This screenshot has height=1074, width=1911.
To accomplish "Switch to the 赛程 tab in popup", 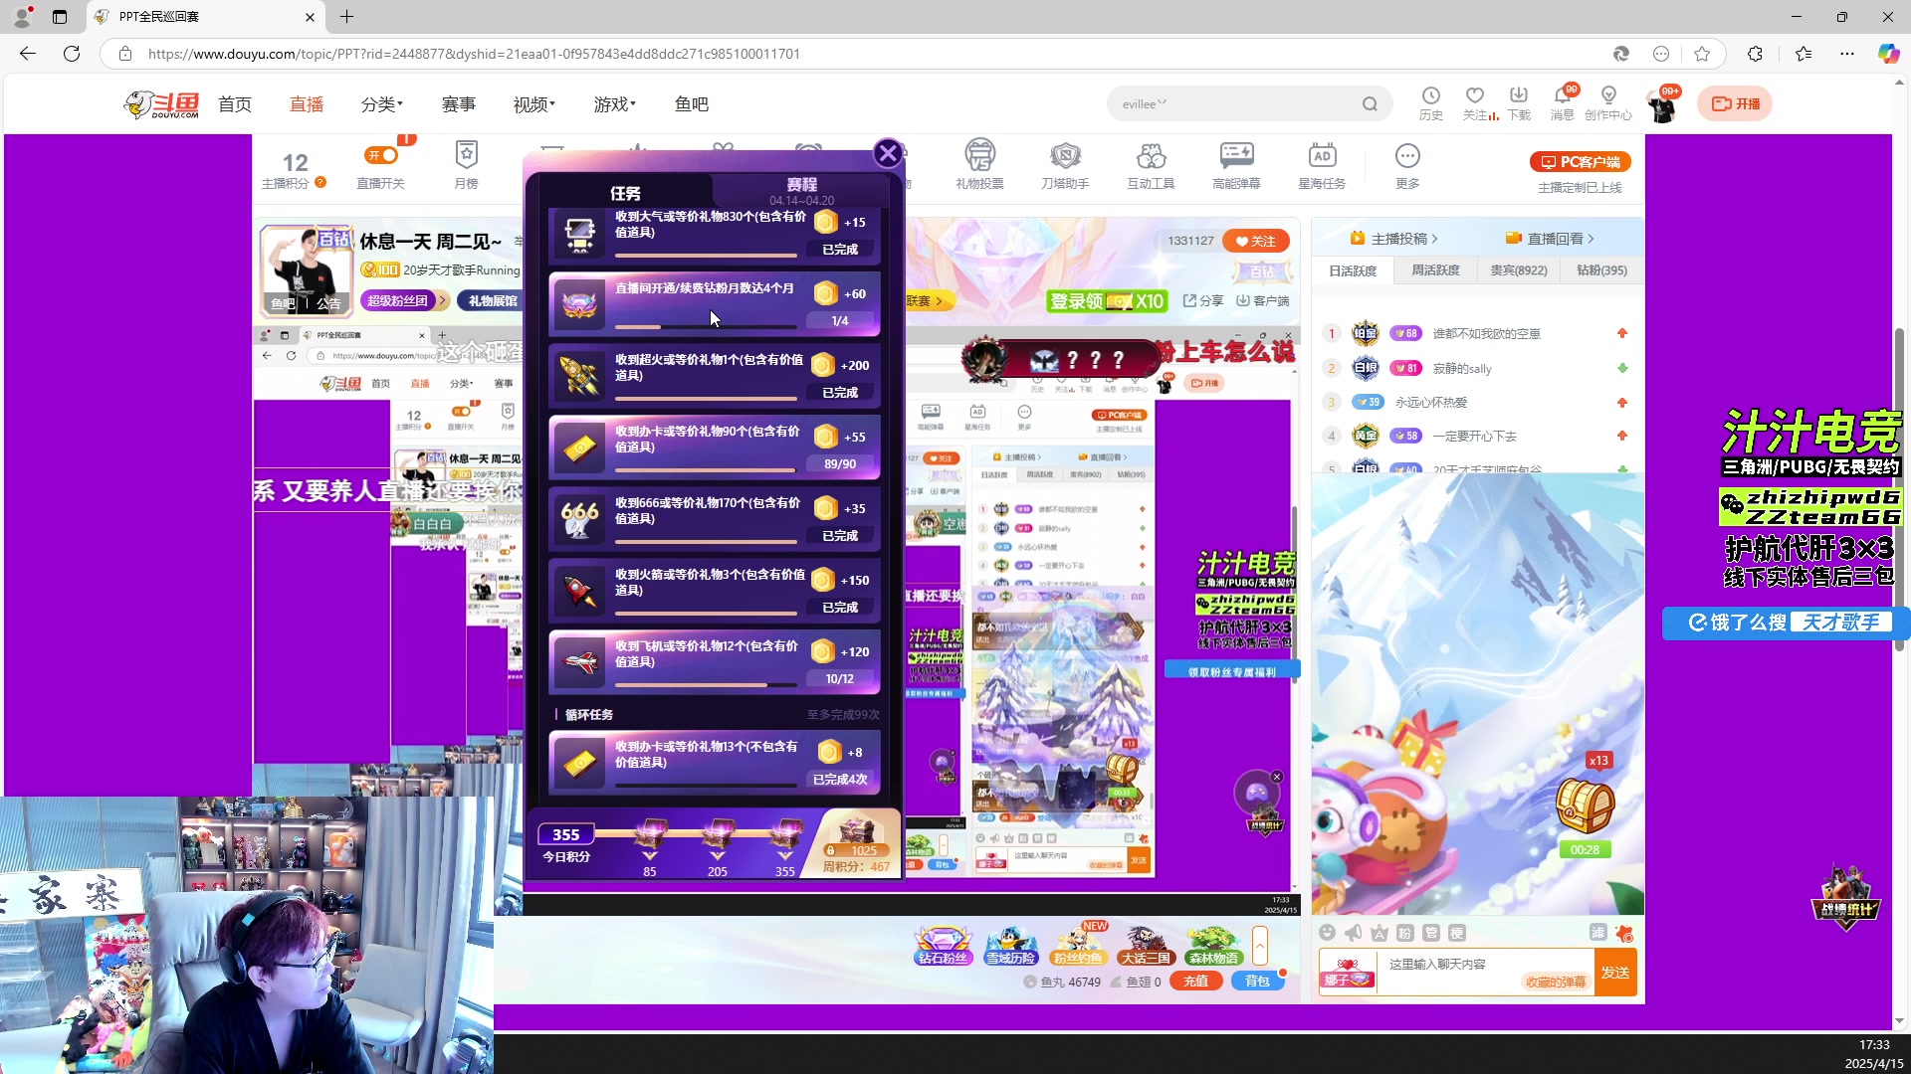I will click(x=801, y=190).
